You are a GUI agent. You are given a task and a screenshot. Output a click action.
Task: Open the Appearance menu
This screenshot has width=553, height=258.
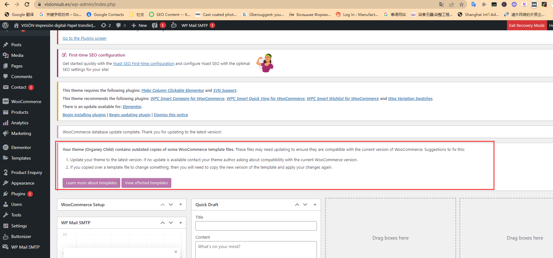[23, 183]
